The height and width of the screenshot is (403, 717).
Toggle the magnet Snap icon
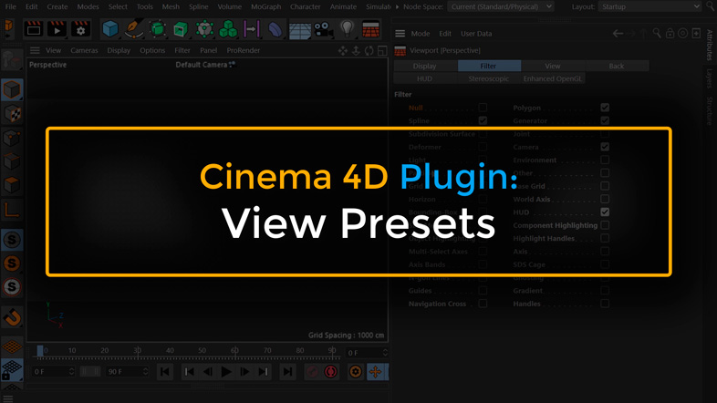(12, 316)
